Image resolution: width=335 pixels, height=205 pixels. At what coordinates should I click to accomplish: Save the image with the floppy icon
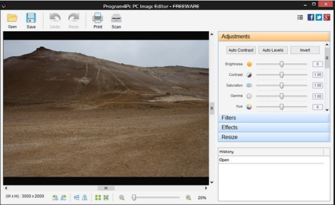click(x=31, y=18)
